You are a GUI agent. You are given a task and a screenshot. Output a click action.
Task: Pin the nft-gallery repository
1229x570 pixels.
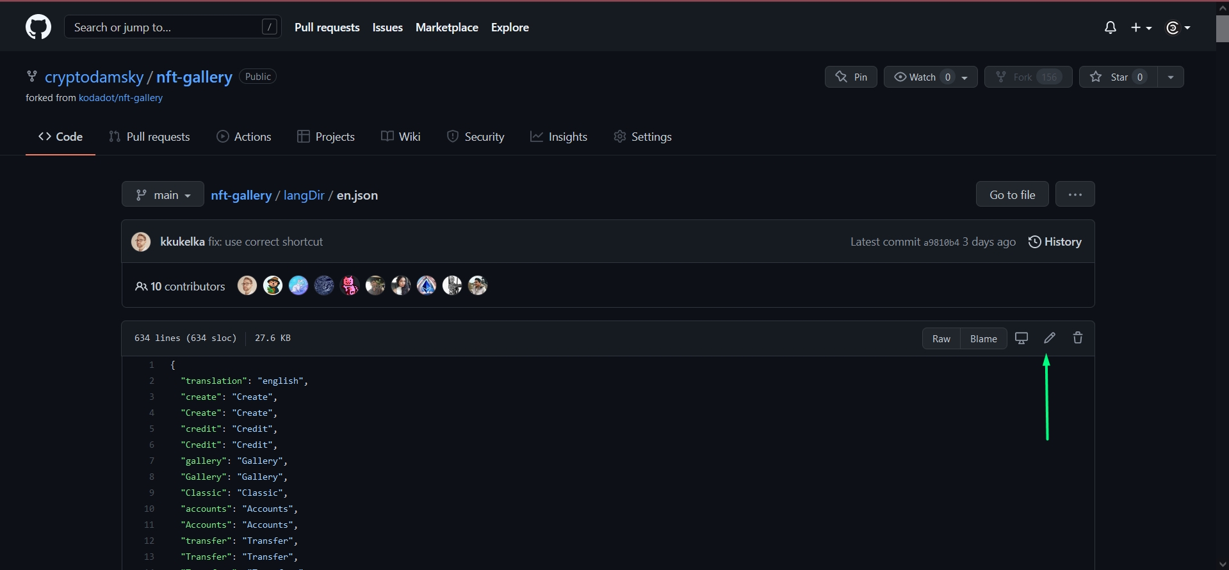(851, 77)
